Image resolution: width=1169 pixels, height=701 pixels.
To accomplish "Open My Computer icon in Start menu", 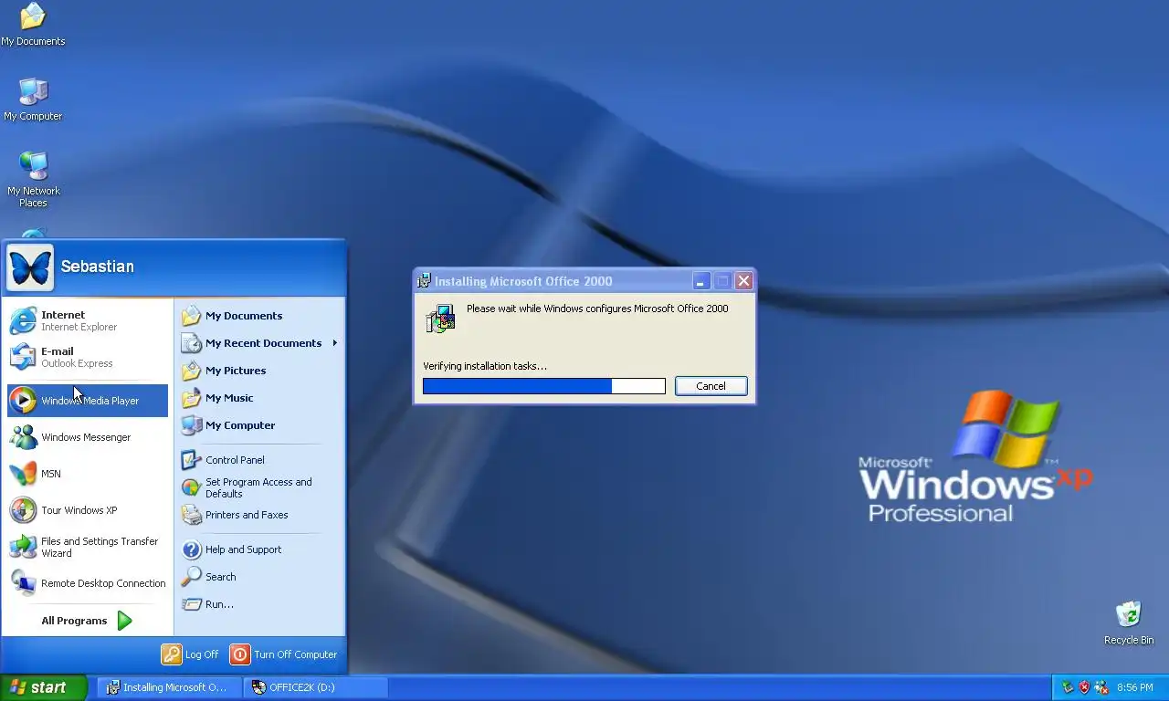I will point(191,425).
